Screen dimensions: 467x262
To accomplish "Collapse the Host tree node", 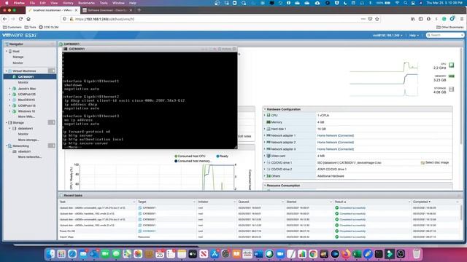I will [7, 52].
